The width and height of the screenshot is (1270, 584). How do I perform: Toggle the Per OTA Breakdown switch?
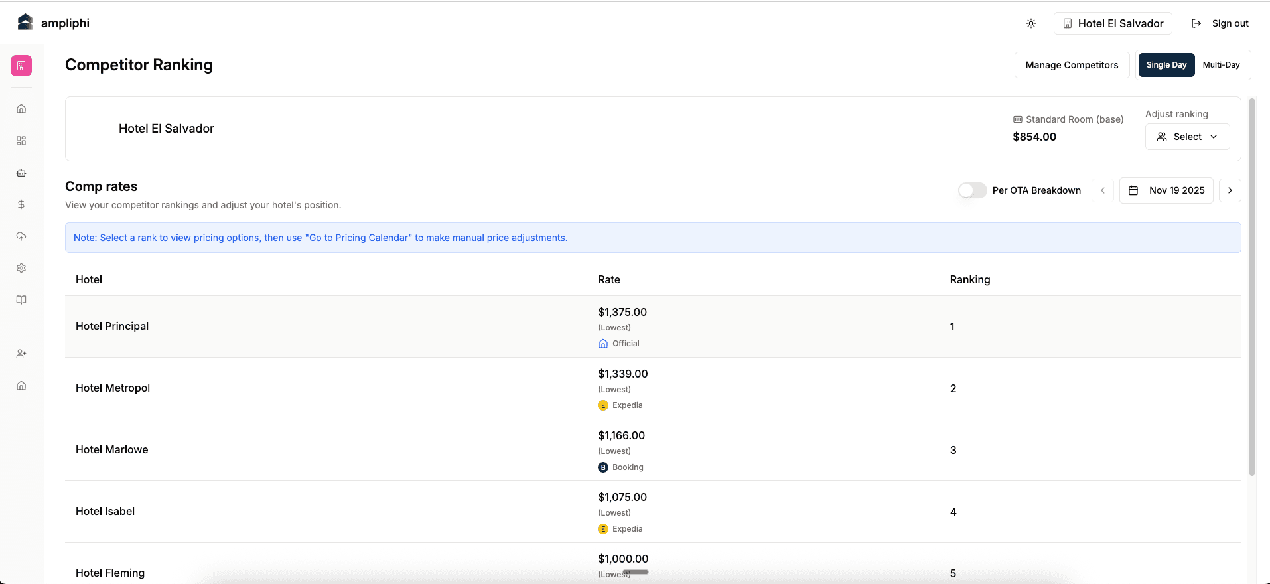[972, 190]
